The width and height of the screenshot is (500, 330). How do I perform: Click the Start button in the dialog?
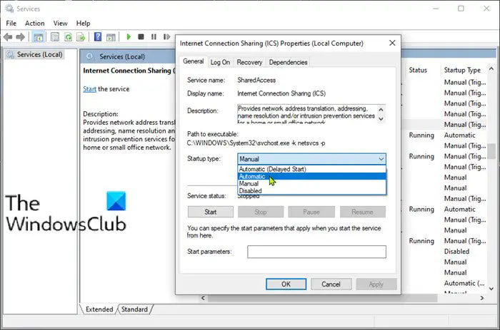[x=211, y=212]
